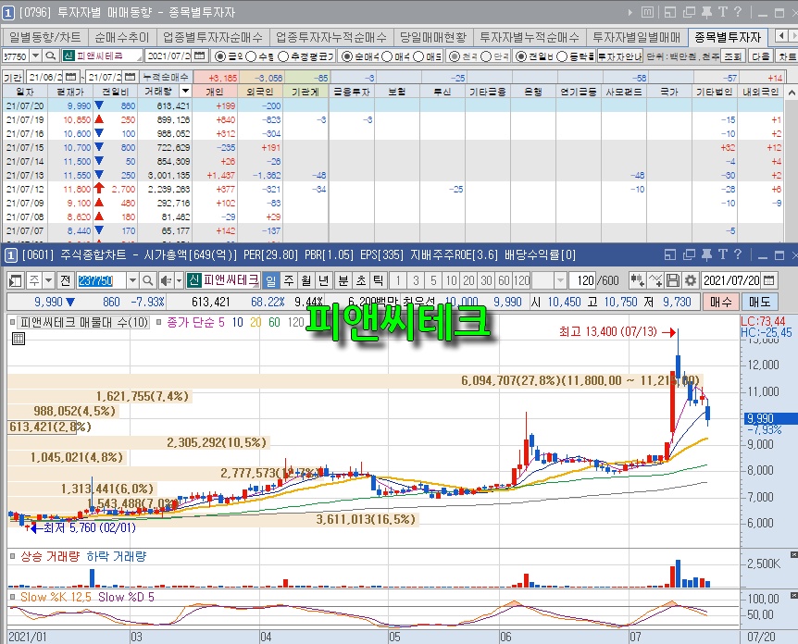Select the 금액 radio button

coord(219,56)
